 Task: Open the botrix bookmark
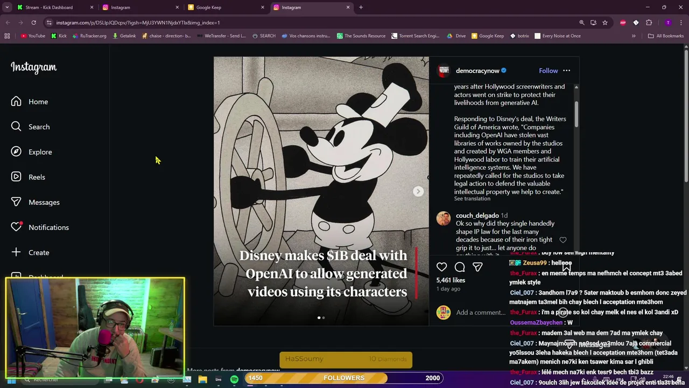coord(519,36)
